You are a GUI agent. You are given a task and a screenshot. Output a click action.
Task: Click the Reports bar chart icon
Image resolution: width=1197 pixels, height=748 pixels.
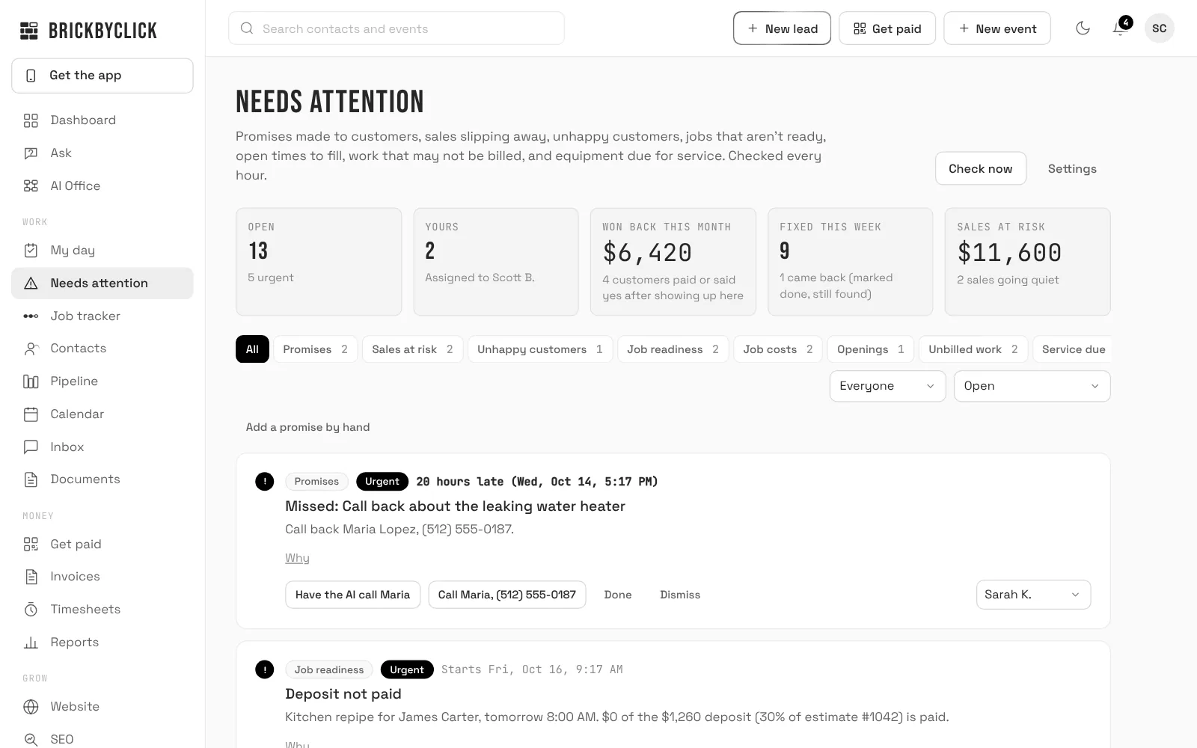click(31, 643)
